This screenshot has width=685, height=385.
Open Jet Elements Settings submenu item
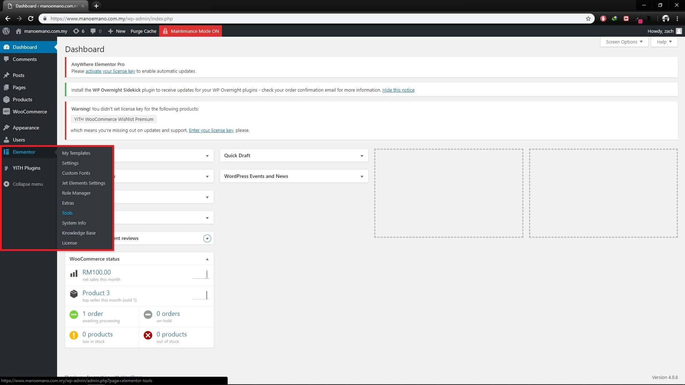pos(83,183)
